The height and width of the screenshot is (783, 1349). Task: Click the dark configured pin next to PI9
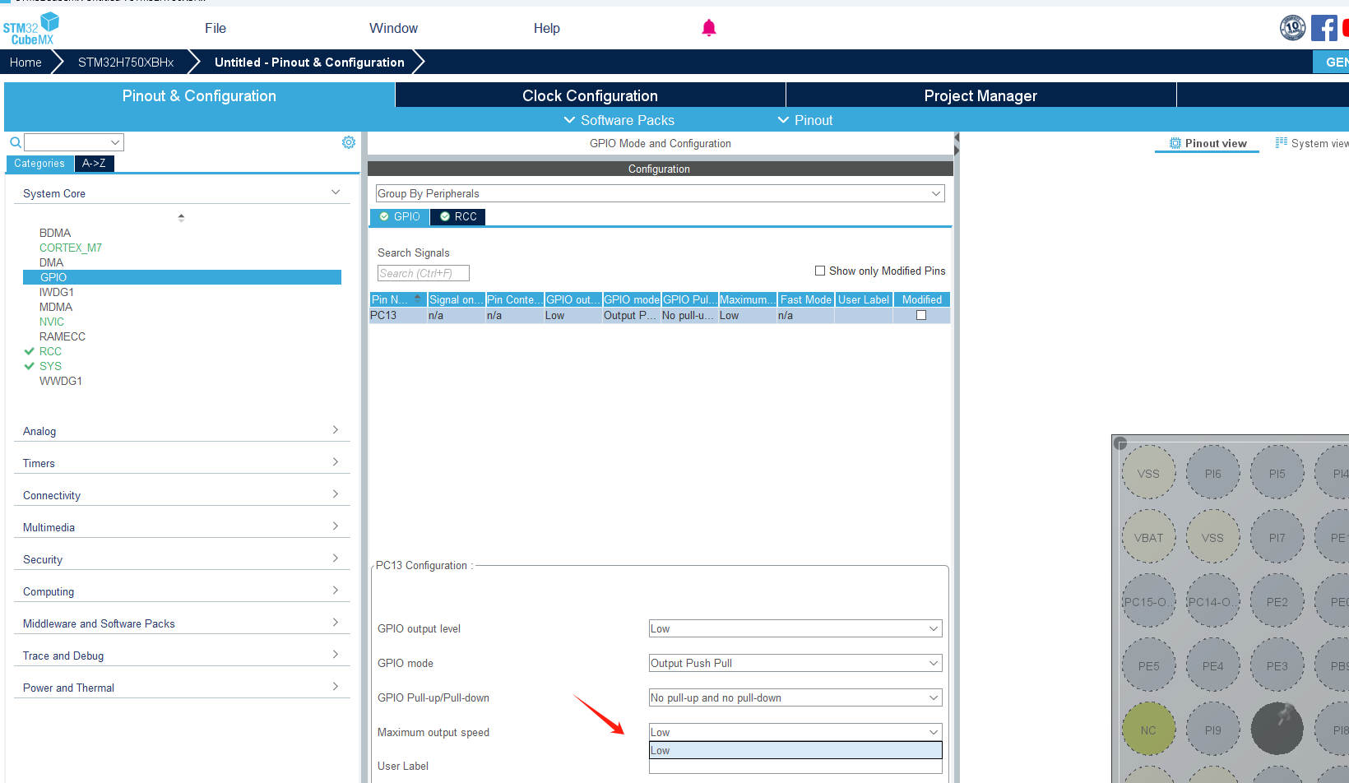pos(1277,729)
